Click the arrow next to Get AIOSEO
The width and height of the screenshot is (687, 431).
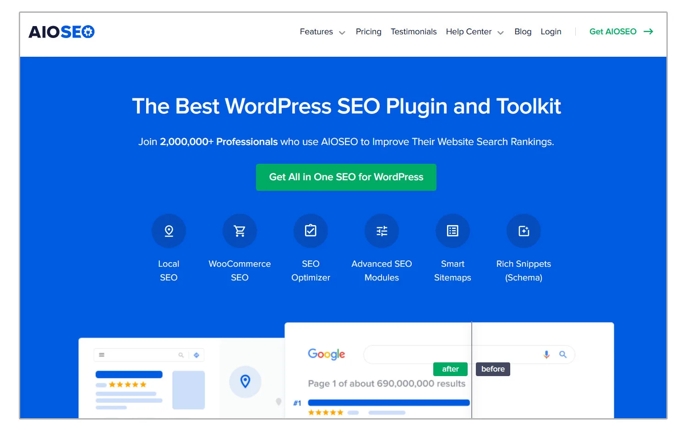648,32
